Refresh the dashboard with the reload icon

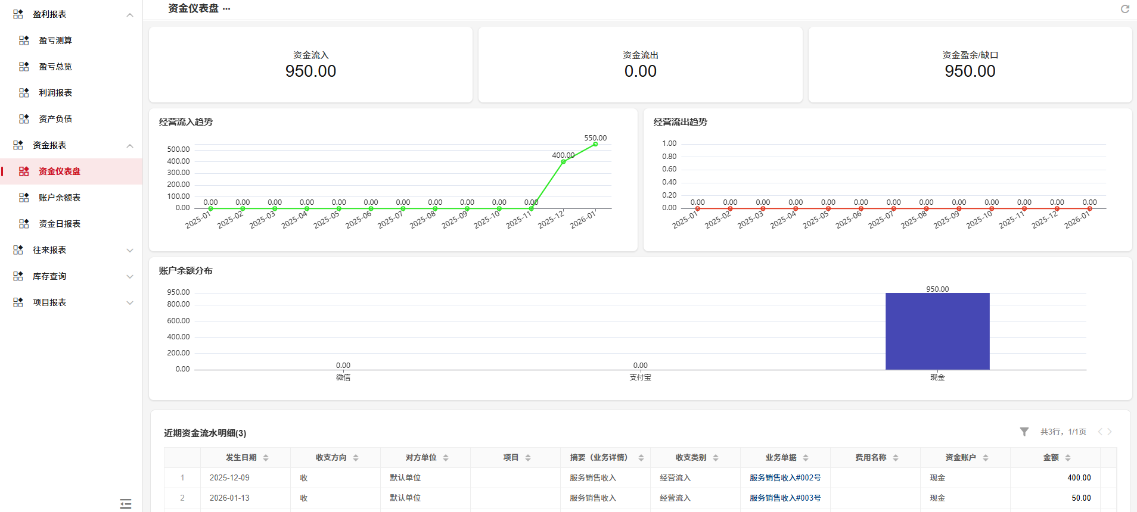tap(1125, 9)
